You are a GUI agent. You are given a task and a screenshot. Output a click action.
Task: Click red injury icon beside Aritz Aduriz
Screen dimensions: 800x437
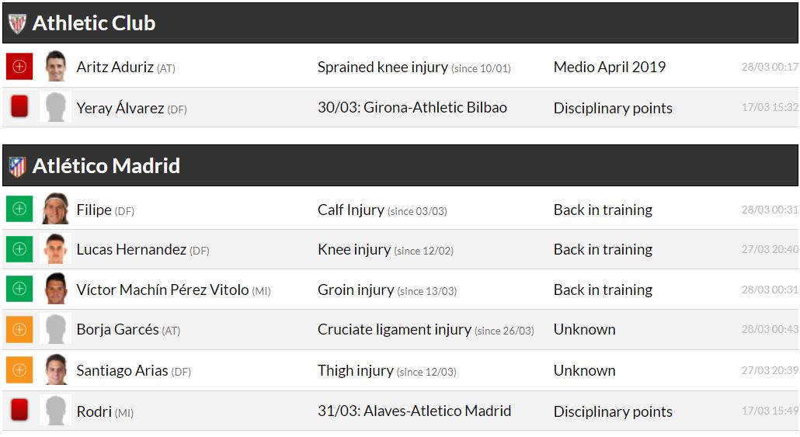[19, 67]
